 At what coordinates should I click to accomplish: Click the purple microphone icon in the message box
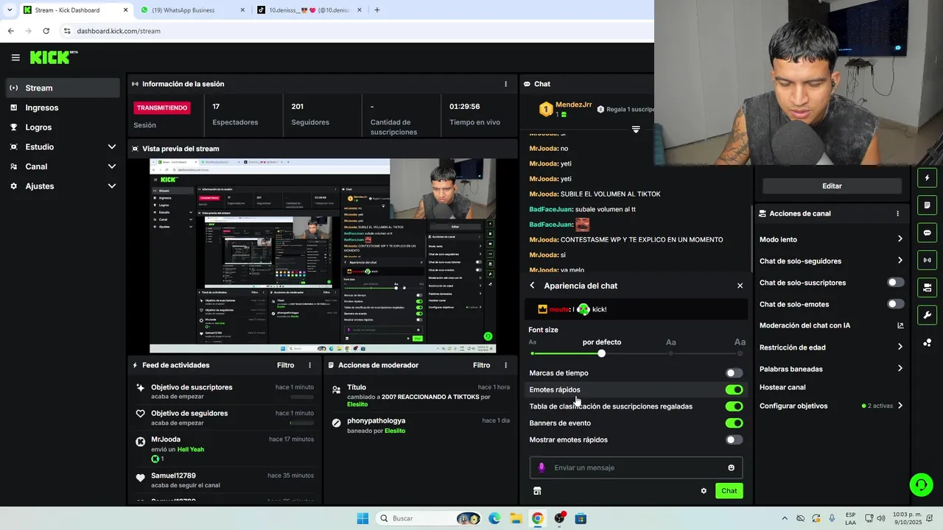point(541,467)
